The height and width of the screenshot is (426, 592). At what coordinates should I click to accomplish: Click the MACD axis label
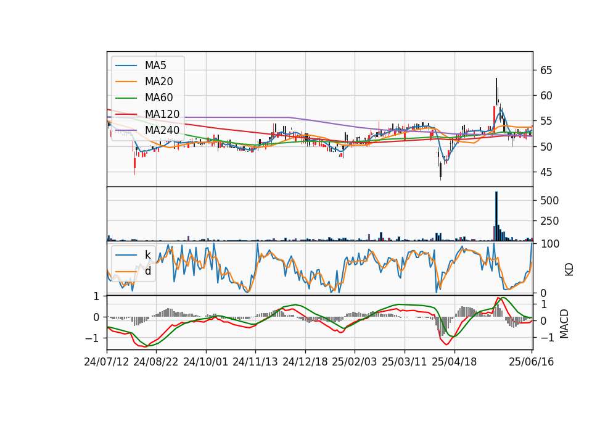[x=564, y=324]
